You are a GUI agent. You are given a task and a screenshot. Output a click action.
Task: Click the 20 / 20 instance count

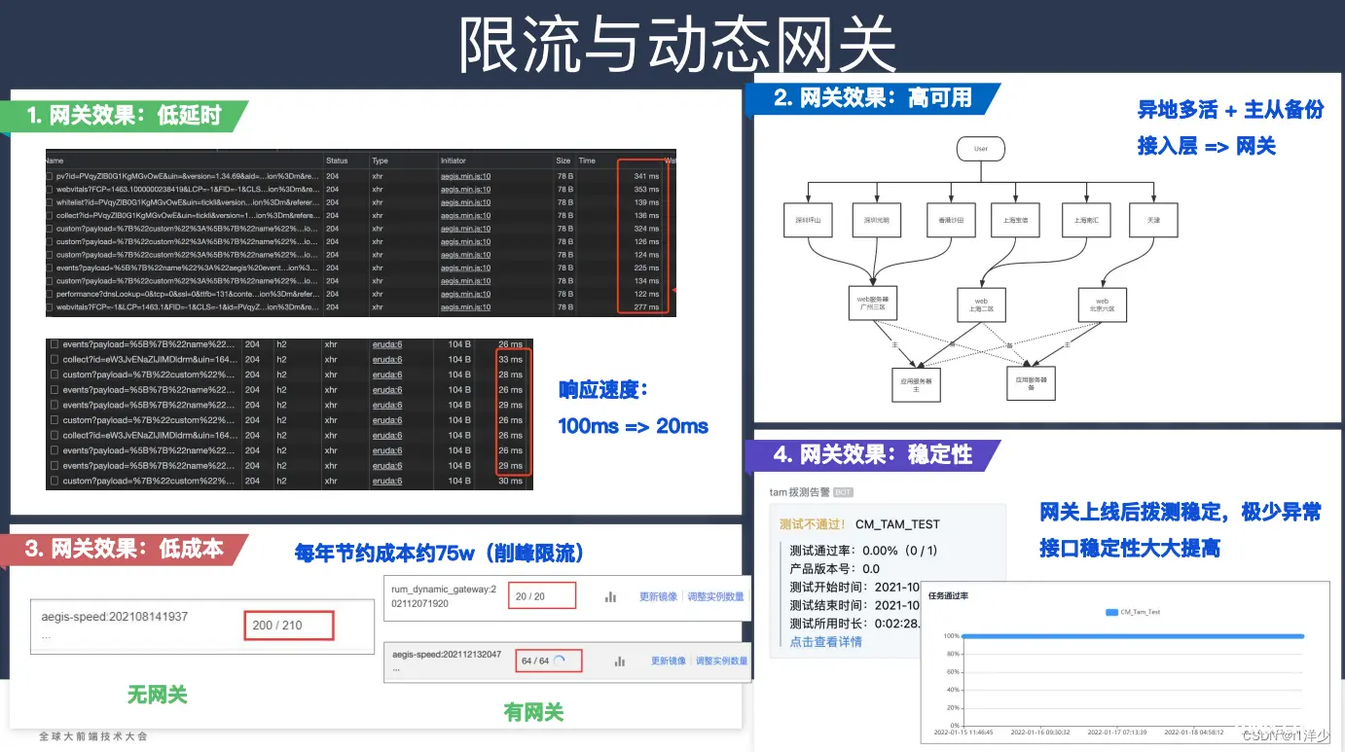coord(530,596)
